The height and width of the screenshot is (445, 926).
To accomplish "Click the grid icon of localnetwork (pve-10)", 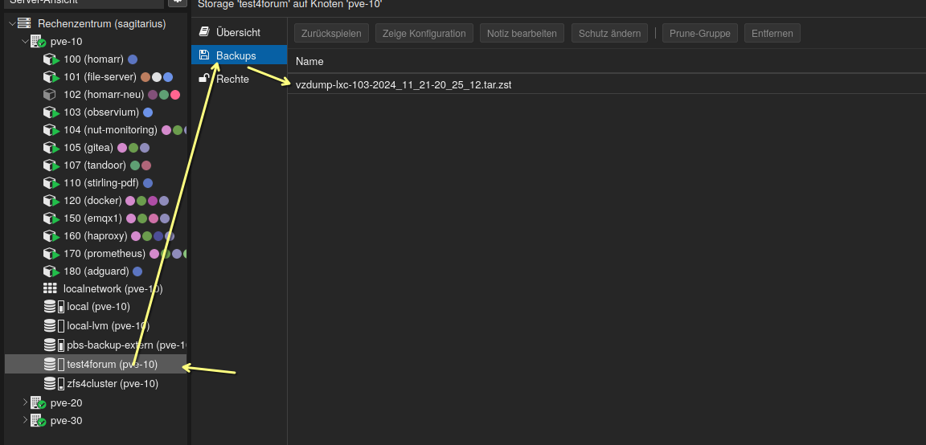I will tap(51, 288).
